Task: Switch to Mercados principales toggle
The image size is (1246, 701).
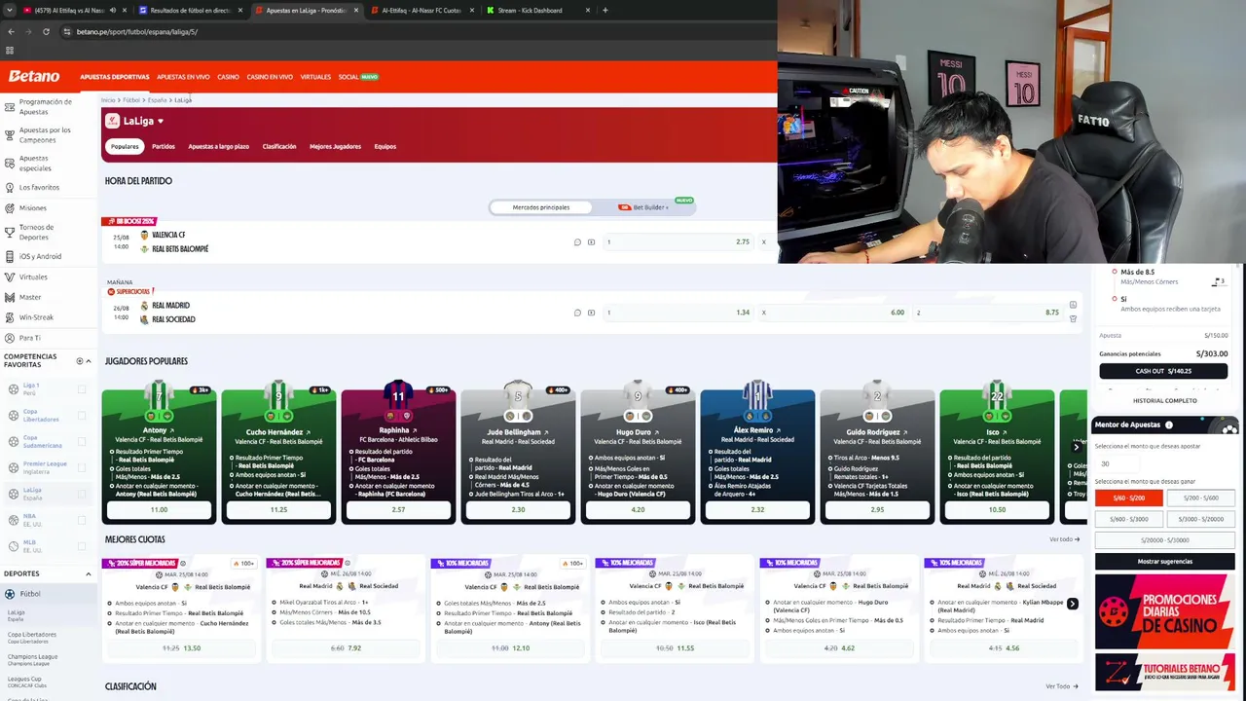Action: [541, 207]
